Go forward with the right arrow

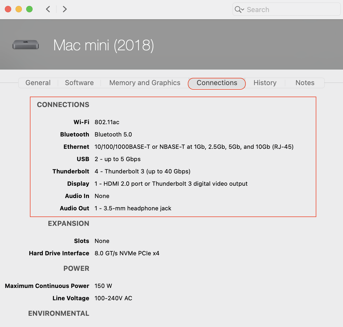(x=65, y=9)
